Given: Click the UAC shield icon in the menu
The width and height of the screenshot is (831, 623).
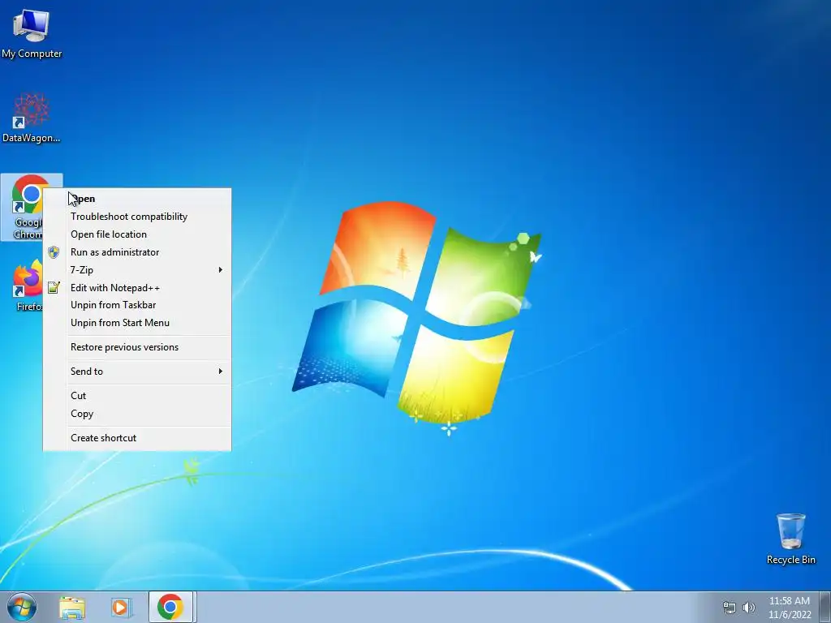Looking at the screenshot, I should tap(54, 252).
